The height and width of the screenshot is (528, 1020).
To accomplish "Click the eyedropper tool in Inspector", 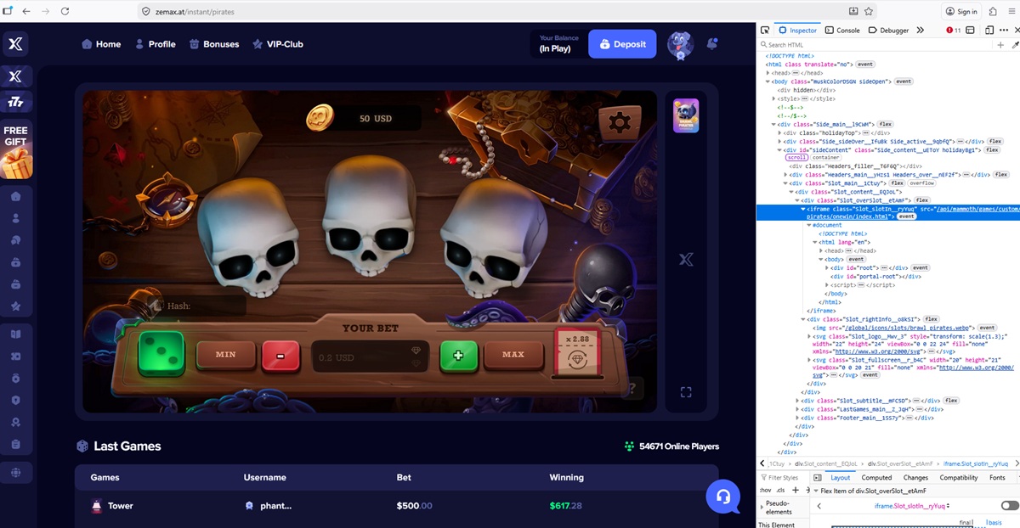I will pyautogui.click(x=1014, y=44).
